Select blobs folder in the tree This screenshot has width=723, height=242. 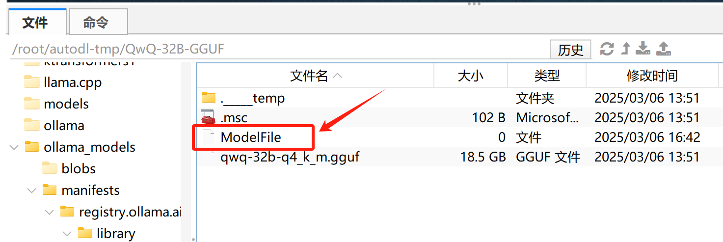(x=79, y=169)
